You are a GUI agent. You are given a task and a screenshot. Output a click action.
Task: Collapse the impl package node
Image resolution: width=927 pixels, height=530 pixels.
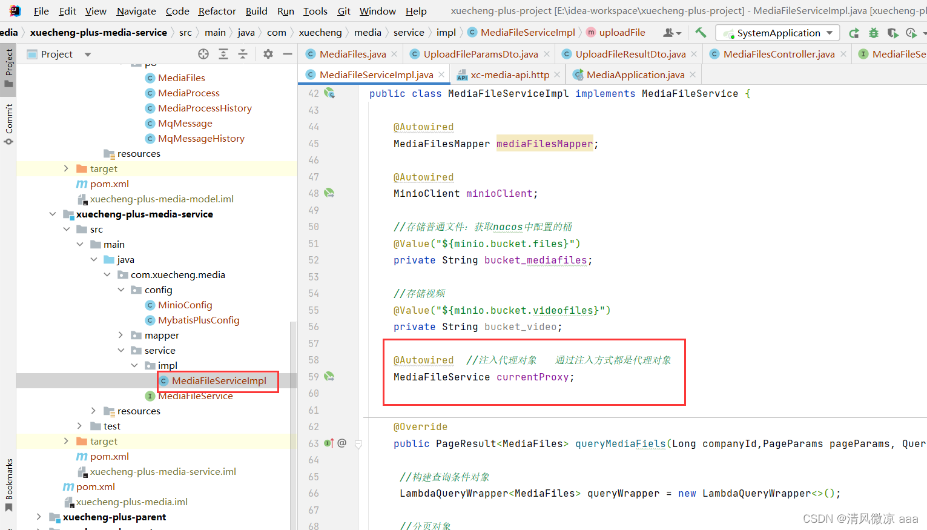[134, 365]
